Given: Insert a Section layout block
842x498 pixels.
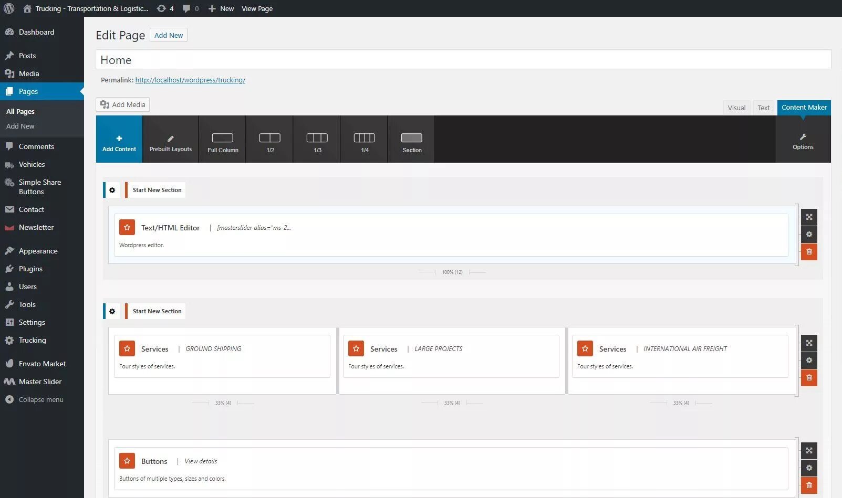Looking at the screenshot, I should 412,139.
